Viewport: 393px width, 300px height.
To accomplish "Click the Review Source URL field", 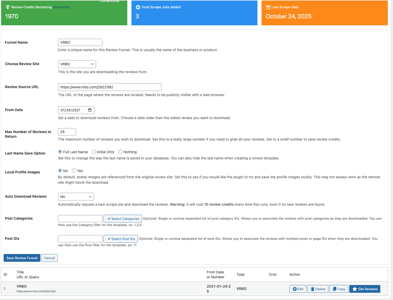I will (109, 87).
